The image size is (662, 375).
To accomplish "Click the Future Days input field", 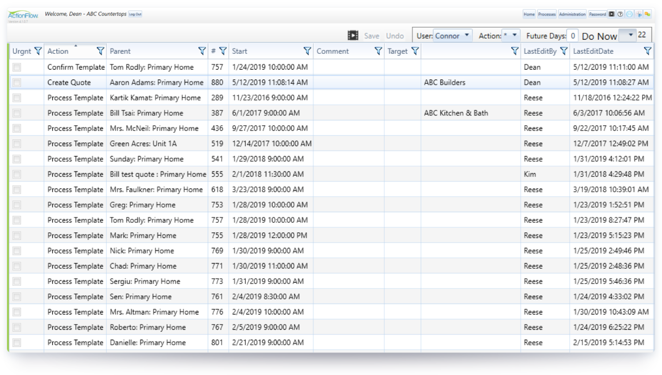I will click(x=572, y=36).
